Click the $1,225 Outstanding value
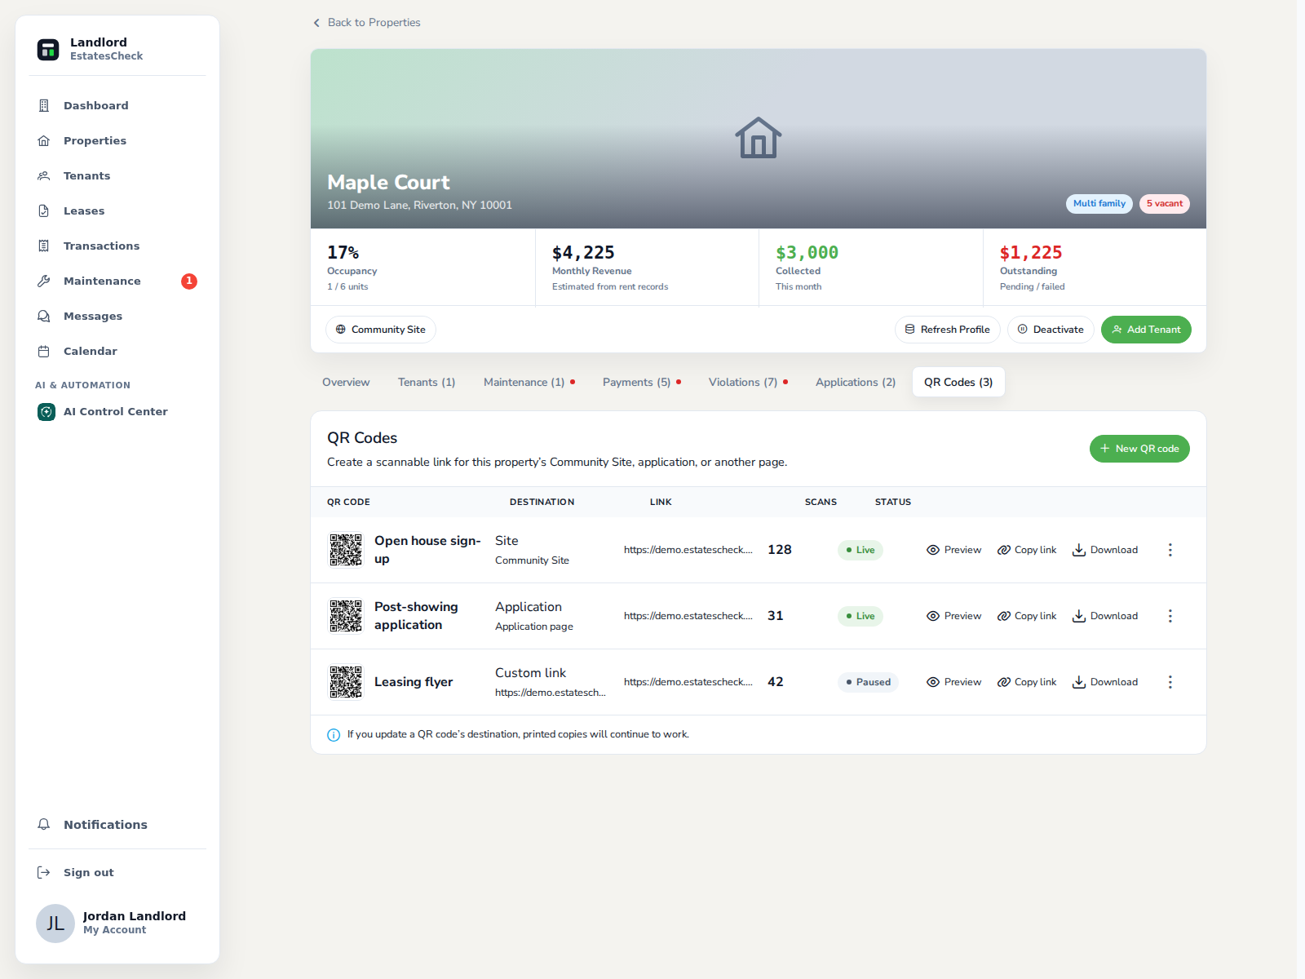Image resolution: width=1305 pixels, height=979 pixels. (1031, 253)
